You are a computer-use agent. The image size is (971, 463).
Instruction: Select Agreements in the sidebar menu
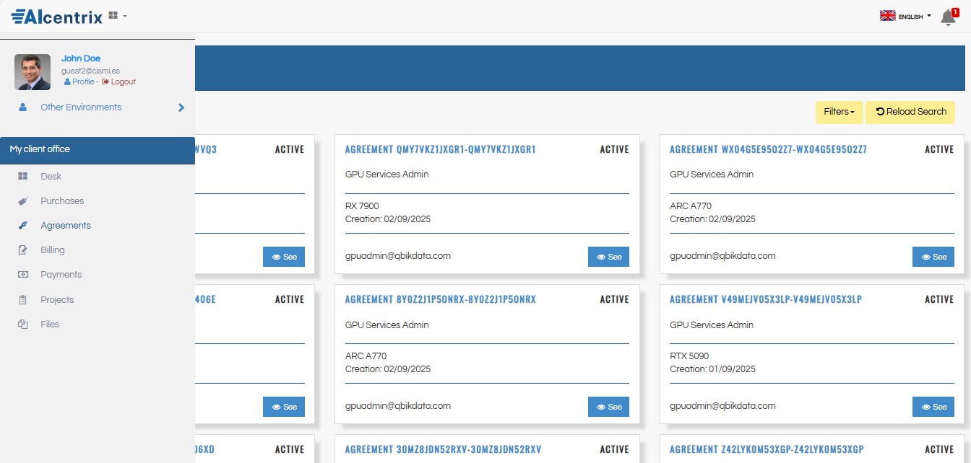click(x=65, y=226)
